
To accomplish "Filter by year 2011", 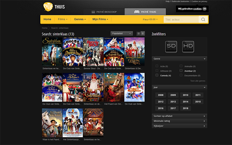I will click(x=198, y=95).
